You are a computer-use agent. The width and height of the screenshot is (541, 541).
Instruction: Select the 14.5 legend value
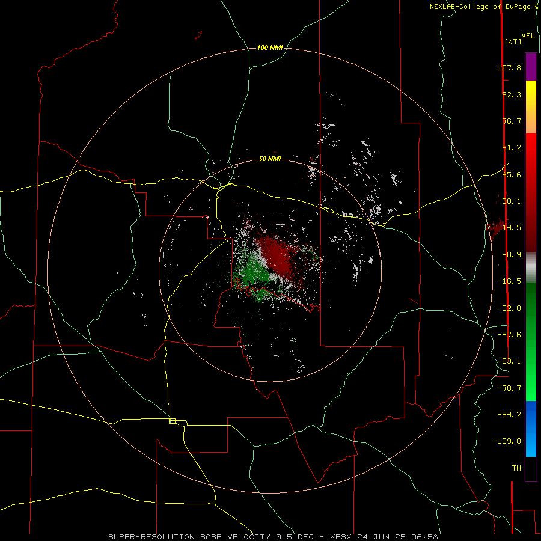coord(512,228)
